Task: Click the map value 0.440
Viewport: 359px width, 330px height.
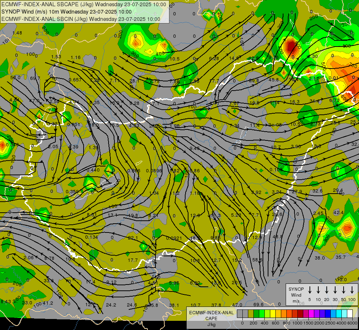Action: 93,170
